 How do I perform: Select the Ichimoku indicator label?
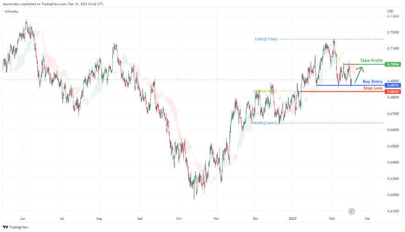pos(11,11)
